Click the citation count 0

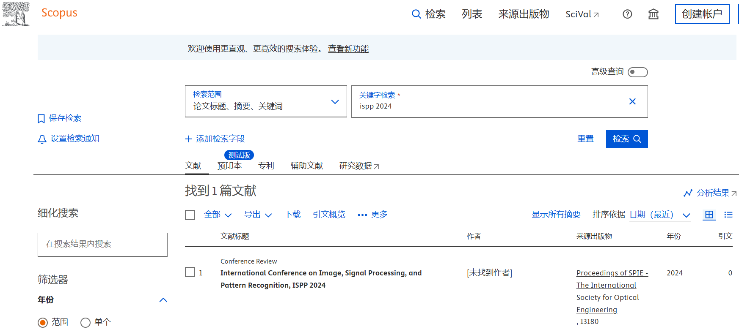[x=730, y=273]
